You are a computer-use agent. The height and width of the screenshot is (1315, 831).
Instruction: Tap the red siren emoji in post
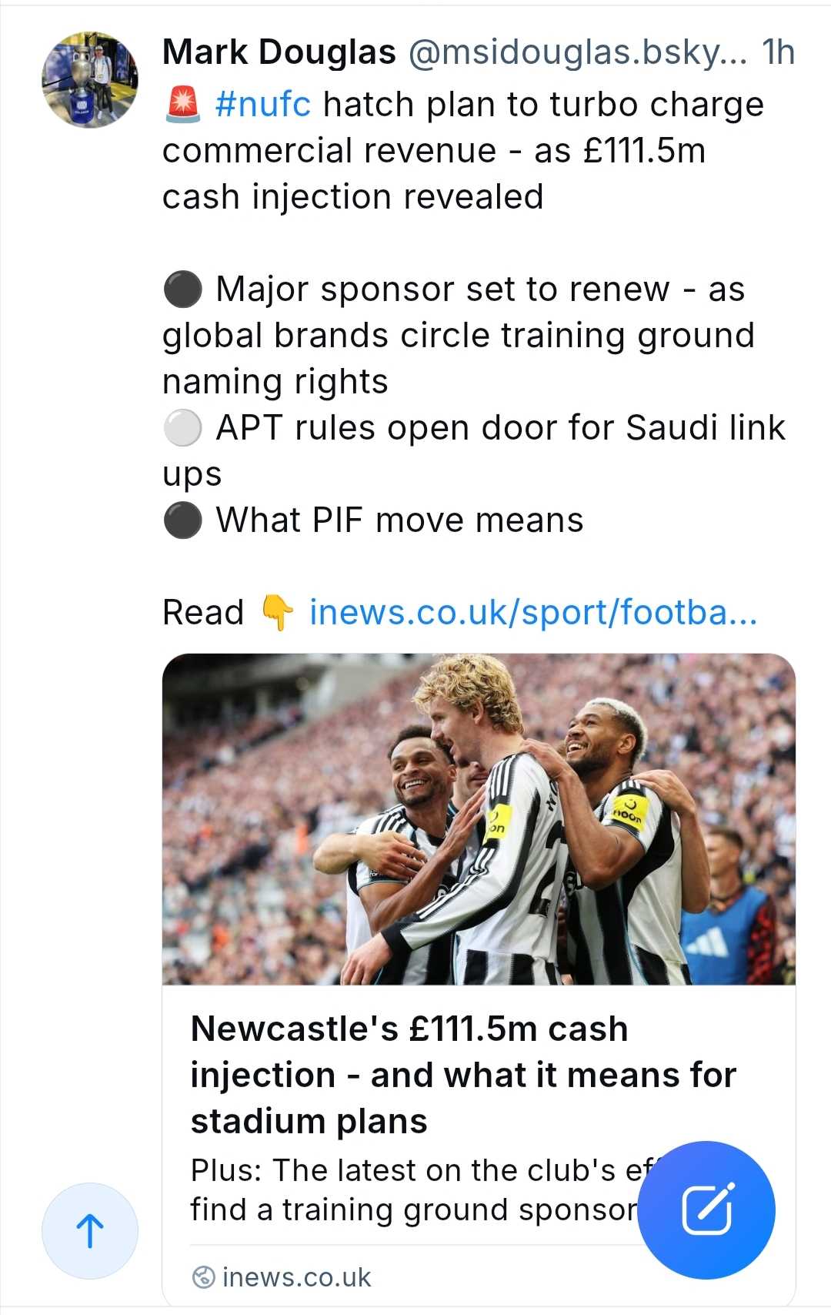(x=183, y=105)
